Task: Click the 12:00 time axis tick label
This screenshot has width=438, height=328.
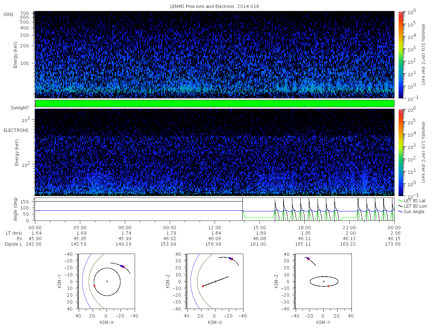Action: click(x=215, y=226)
